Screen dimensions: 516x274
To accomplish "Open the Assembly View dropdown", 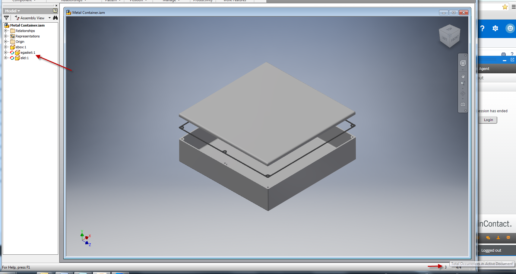I will pos(49,18).
